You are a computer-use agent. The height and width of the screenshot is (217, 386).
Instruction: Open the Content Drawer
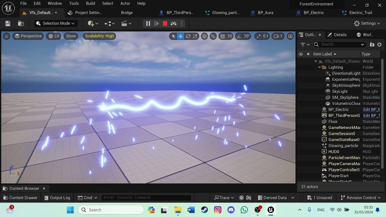[x=20, y=198]
